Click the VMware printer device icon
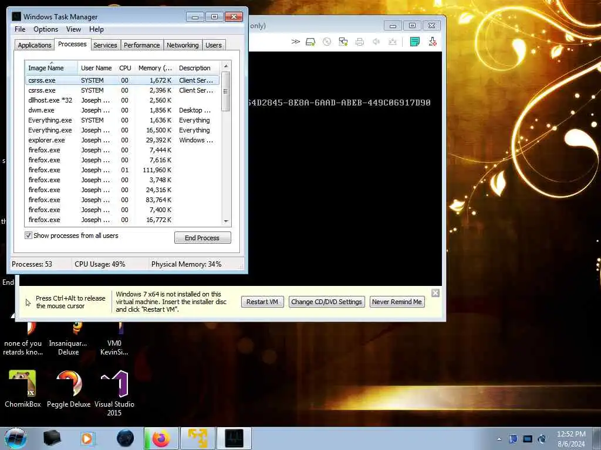 click(359, 42)
